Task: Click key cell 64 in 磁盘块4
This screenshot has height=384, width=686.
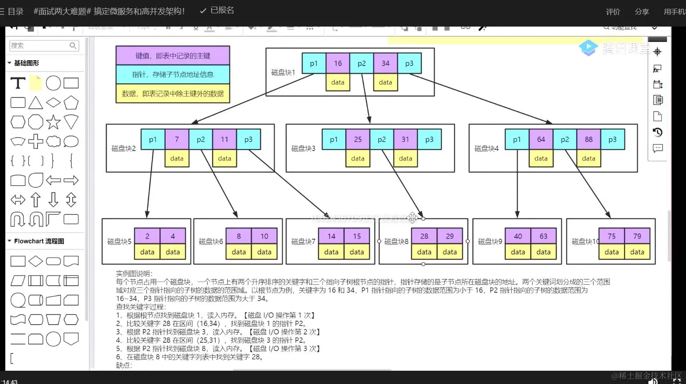Action: [x=541, y=140]
